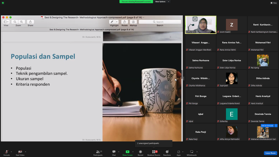Click the Share button in Preview toolbar
Screen dimensions: 279x157
[x=30, y=22]
